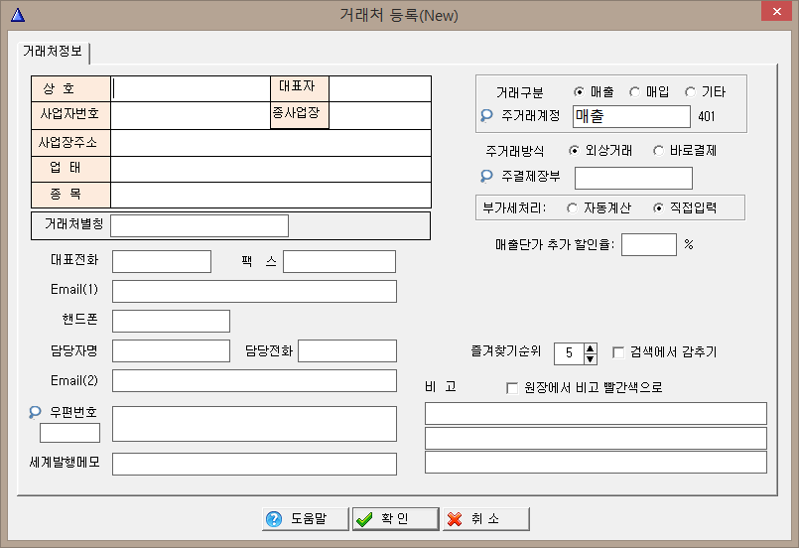799x548 pixels.
Task: Decrease 즐겨찾기순위 with down arrow
Action: (591, 358)
